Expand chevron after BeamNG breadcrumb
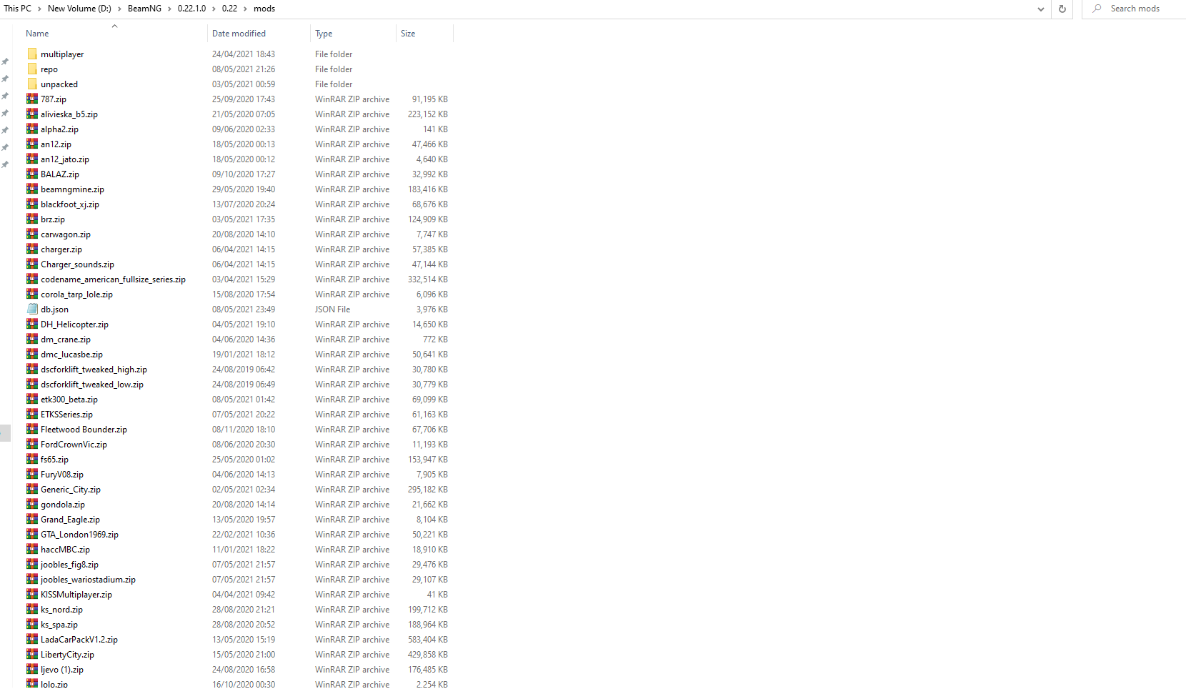1186x689 pixels. point(169,9)
